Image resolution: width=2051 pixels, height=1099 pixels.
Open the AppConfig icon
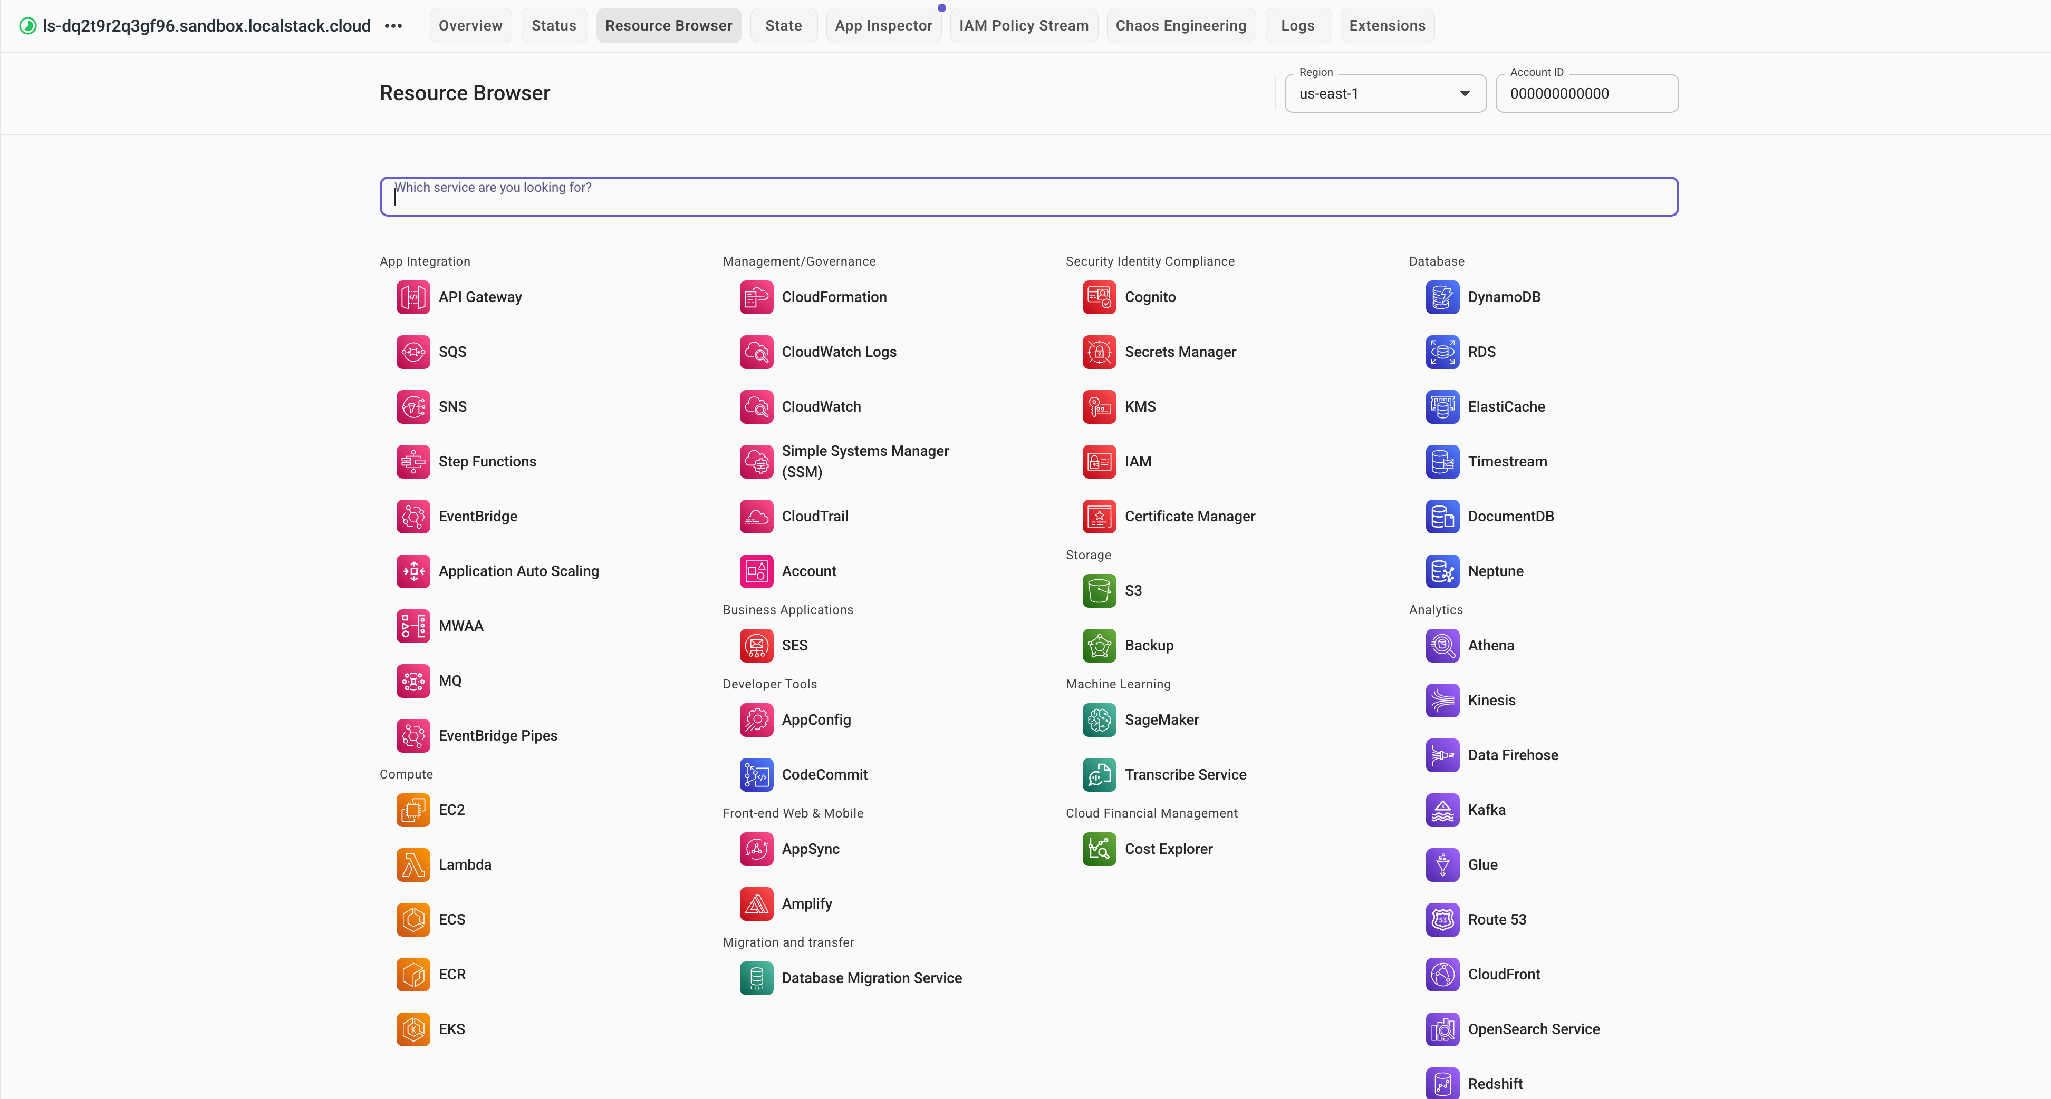pos(756,721)
